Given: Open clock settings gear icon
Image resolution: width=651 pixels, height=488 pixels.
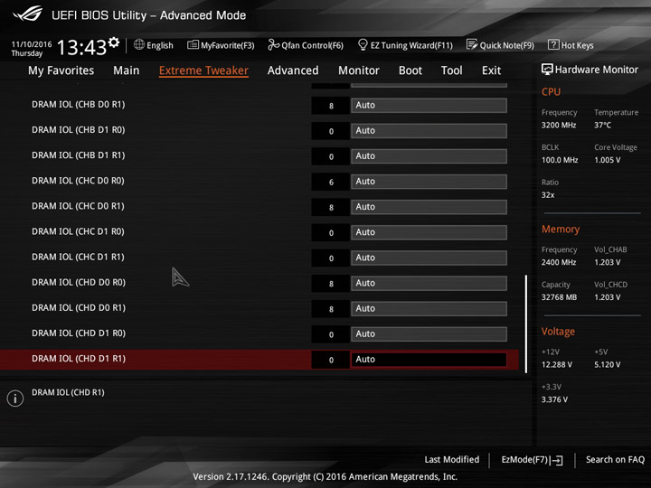Looking at the screenshot, I should 114,42.
